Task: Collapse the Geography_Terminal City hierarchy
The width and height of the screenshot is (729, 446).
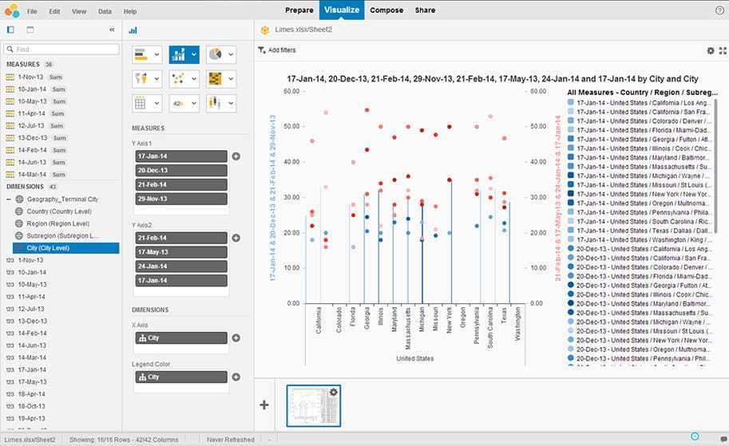Action: pos(8,199)
